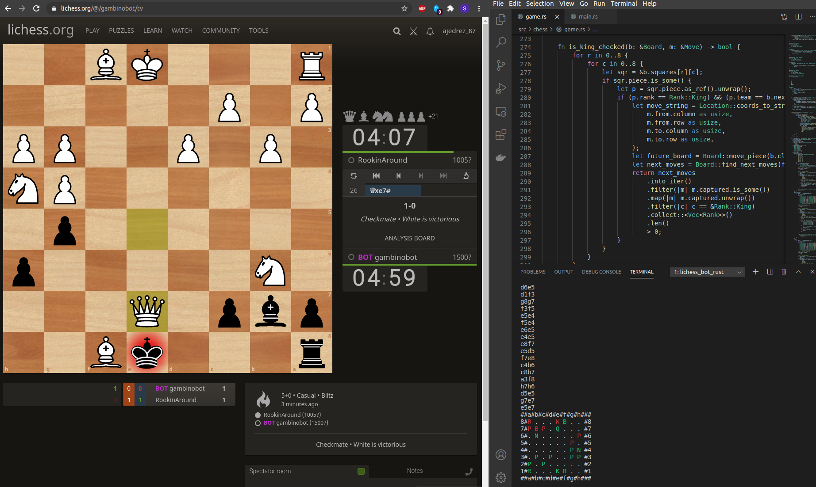Open WATCH menu on lichess

click(182, 30)
